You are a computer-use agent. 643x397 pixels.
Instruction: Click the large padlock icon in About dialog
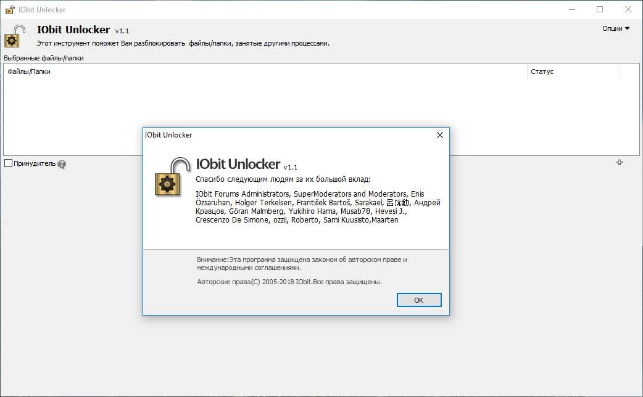(172, 177)
